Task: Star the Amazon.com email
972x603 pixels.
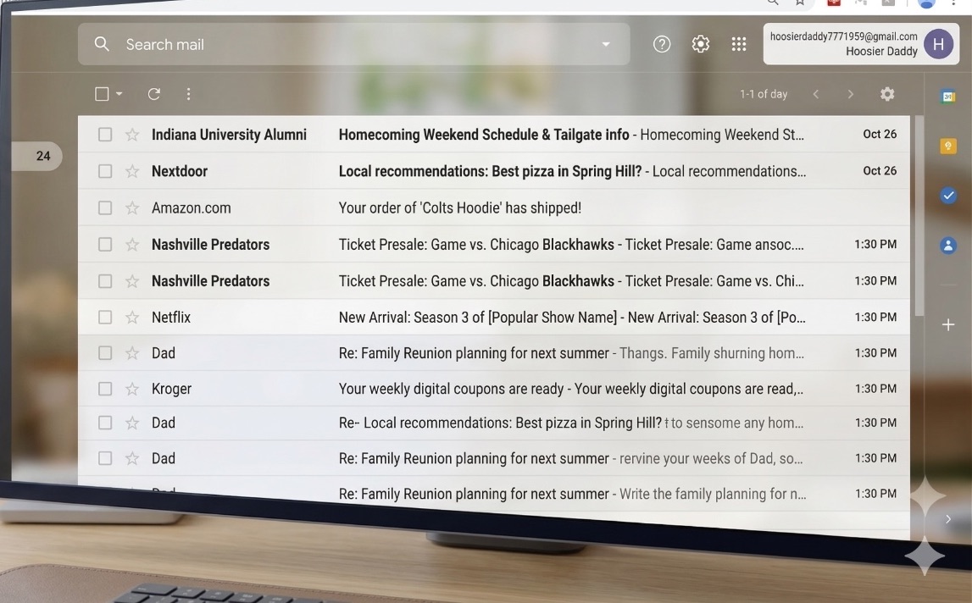Action: coord(132,207)
